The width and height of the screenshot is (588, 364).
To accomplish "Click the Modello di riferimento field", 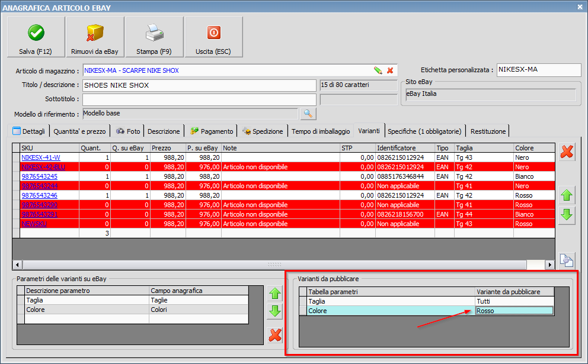I will [190, 114].
